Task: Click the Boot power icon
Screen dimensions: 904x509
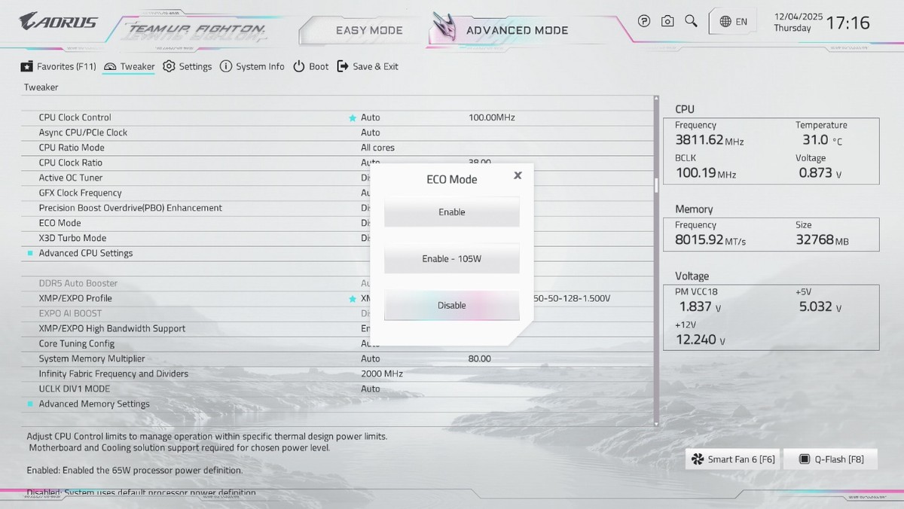Action: point(299,66)
